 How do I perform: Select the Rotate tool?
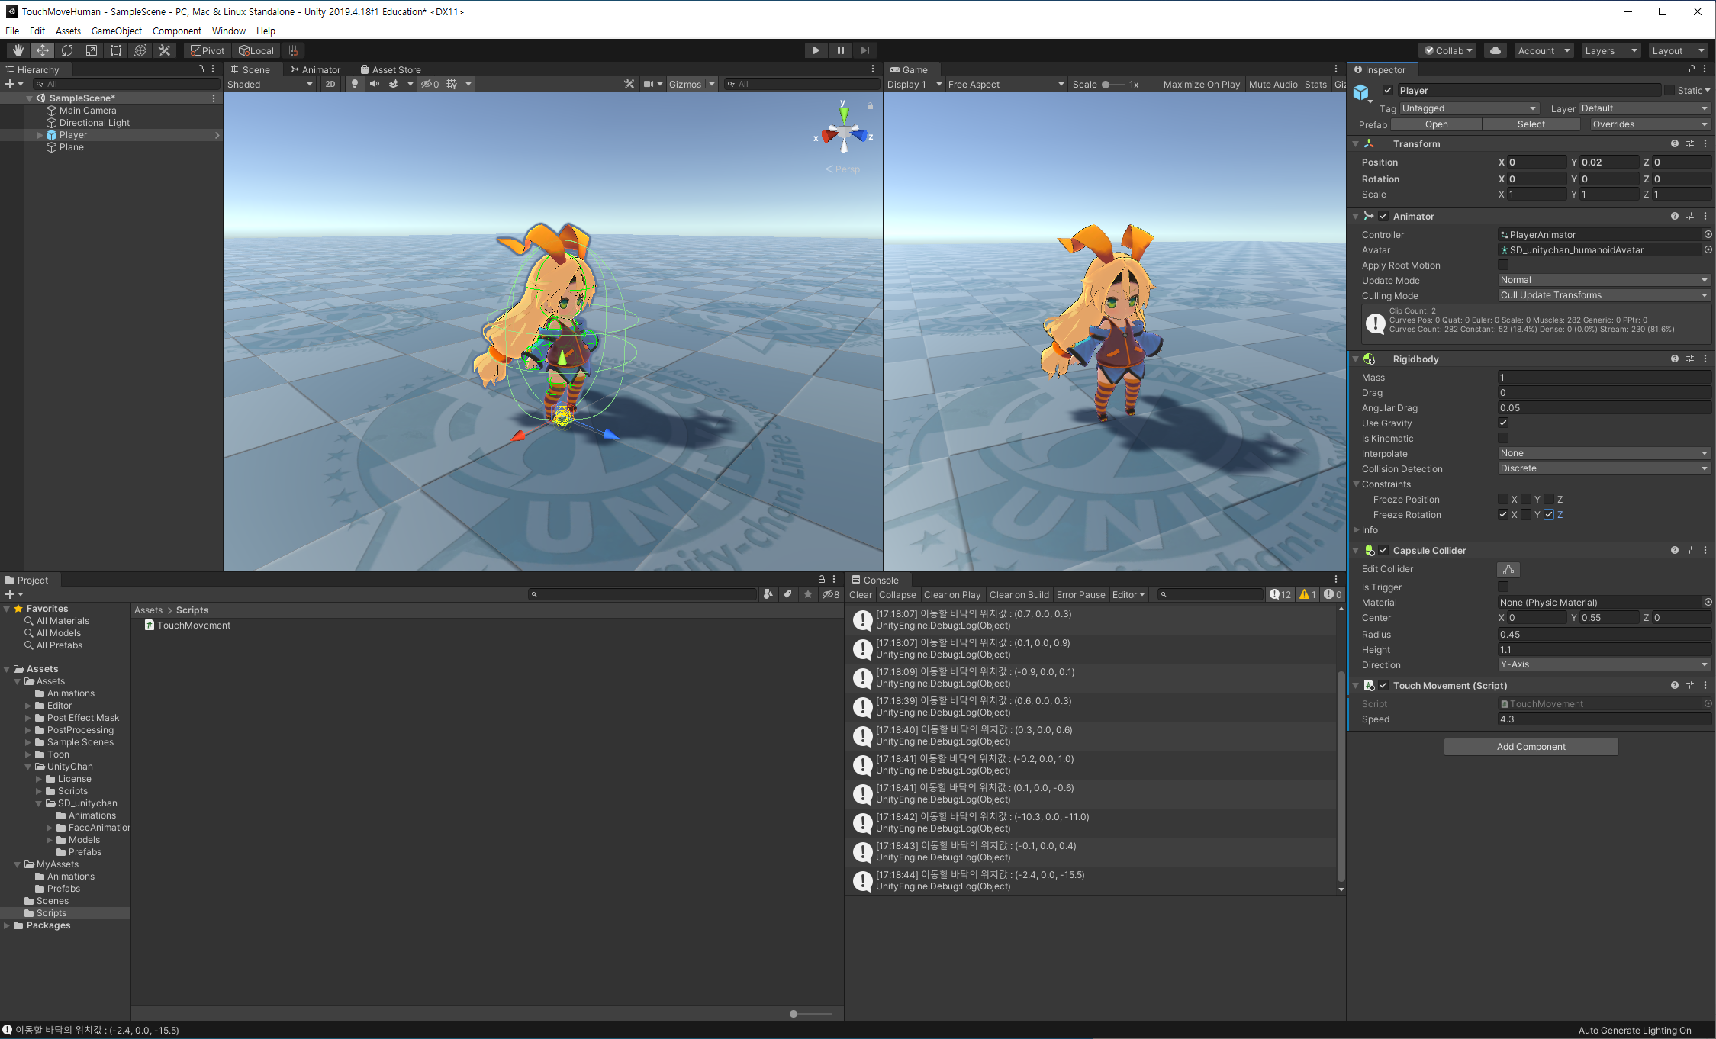coord(67,50)
